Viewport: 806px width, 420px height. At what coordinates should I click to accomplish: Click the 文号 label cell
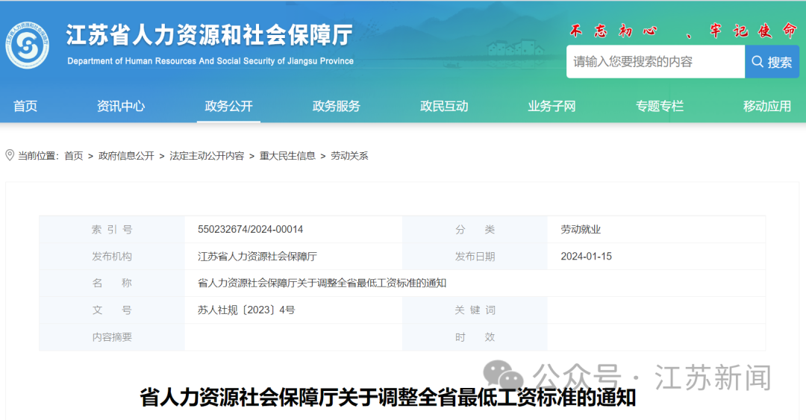(112, 310)
